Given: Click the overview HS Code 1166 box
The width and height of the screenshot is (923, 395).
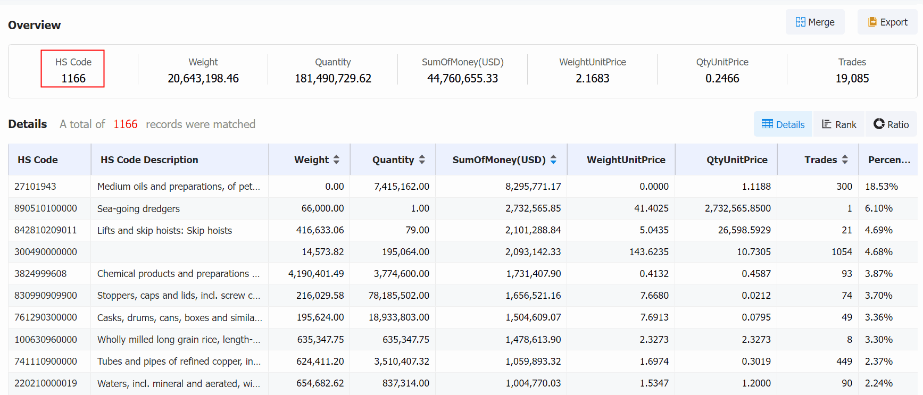Looking at the screenshot, I should [x=73, y=69].
